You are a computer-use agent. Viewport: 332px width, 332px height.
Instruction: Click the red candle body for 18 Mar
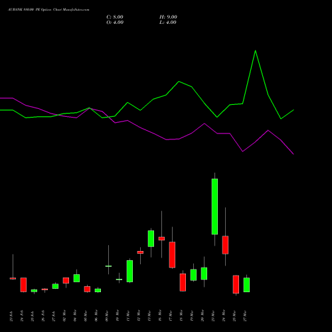tap(183, 282)
